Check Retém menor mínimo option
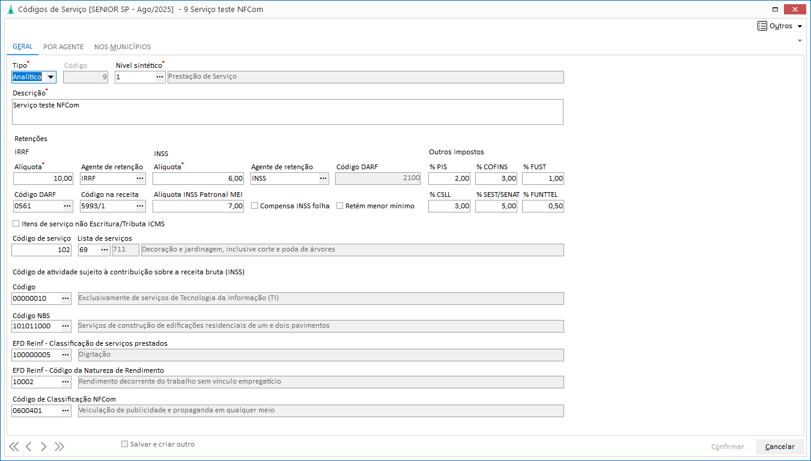Image resolution: width=811 pixels, height=461 pixels. coord(340,206)
